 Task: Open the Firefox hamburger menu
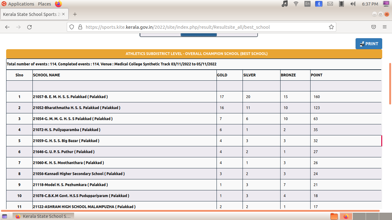pyautogui.click(x=385, y=27)
